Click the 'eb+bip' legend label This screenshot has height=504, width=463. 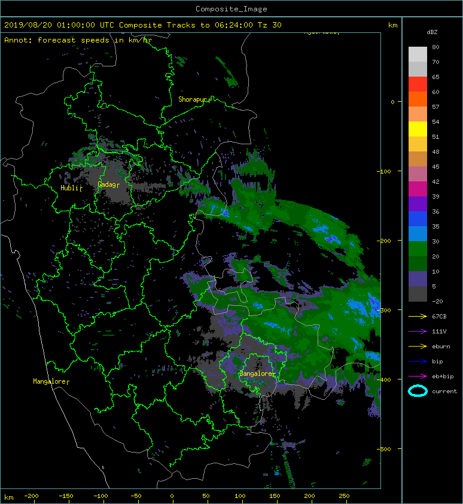click(x=443, y=377)
